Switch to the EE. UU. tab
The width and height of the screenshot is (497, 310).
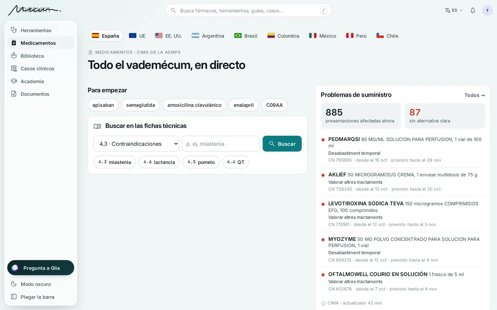tap(169, 36)
